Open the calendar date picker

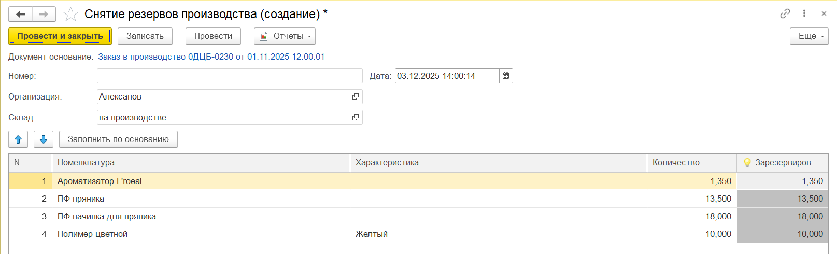pyautogui.click(x=506, y=76)
